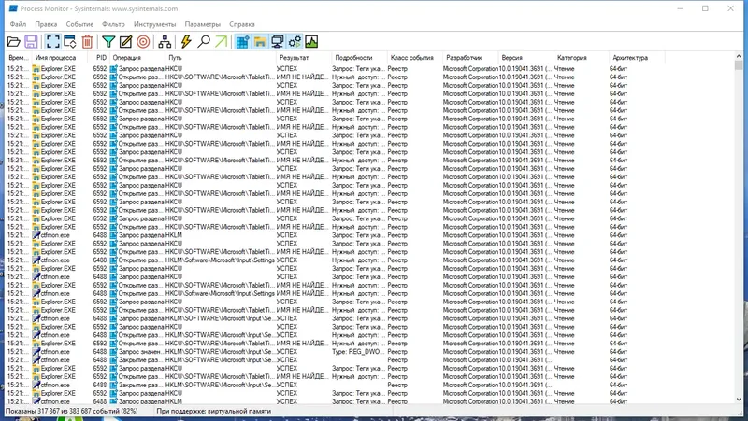Toggle event capture in the toolbar
Viewport: 748px width, 421px height.
pos(53,42)
